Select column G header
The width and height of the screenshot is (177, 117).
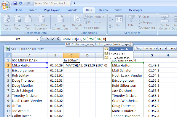click(152, 55)
